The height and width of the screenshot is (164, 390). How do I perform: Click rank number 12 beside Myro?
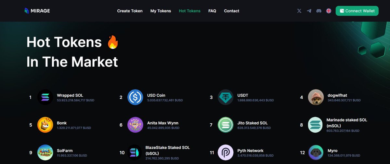[x=302, y=152]
